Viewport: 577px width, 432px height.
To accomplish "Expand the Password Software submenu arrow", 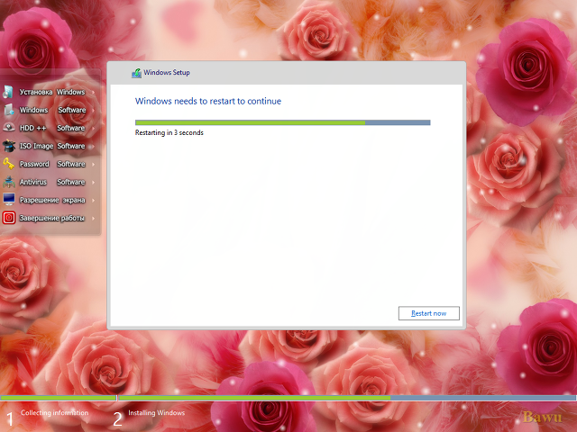I will click(x=94, y=164).
